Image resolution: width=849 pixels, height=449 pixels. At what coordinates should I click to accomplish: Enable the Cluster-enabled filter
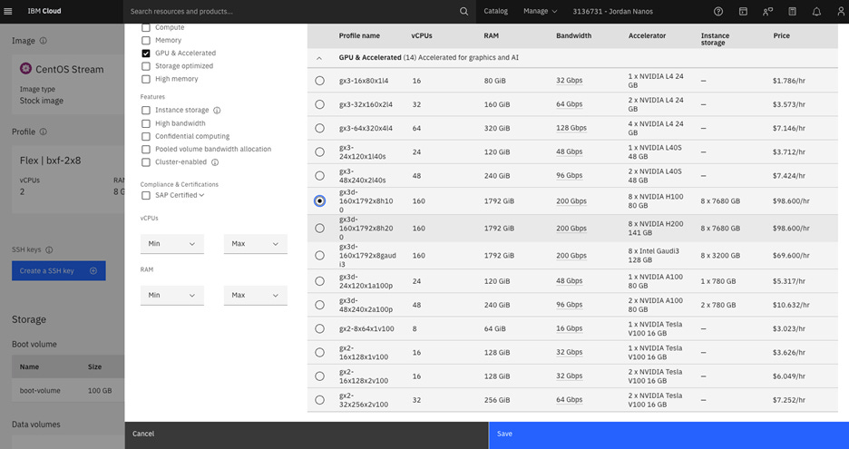146,162
